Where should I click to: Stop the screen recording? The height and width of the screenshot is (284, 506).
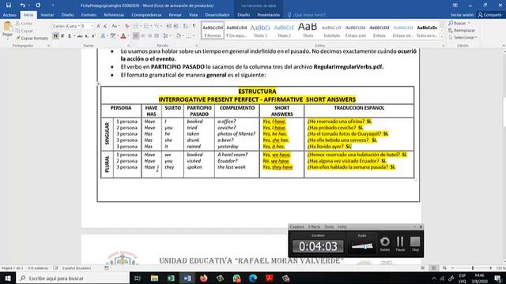click(415, 244)
